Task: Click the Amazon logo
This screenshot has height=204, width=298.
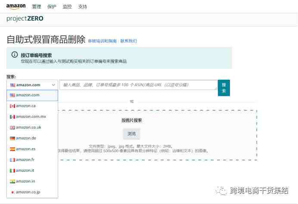Action: [16, 6]
